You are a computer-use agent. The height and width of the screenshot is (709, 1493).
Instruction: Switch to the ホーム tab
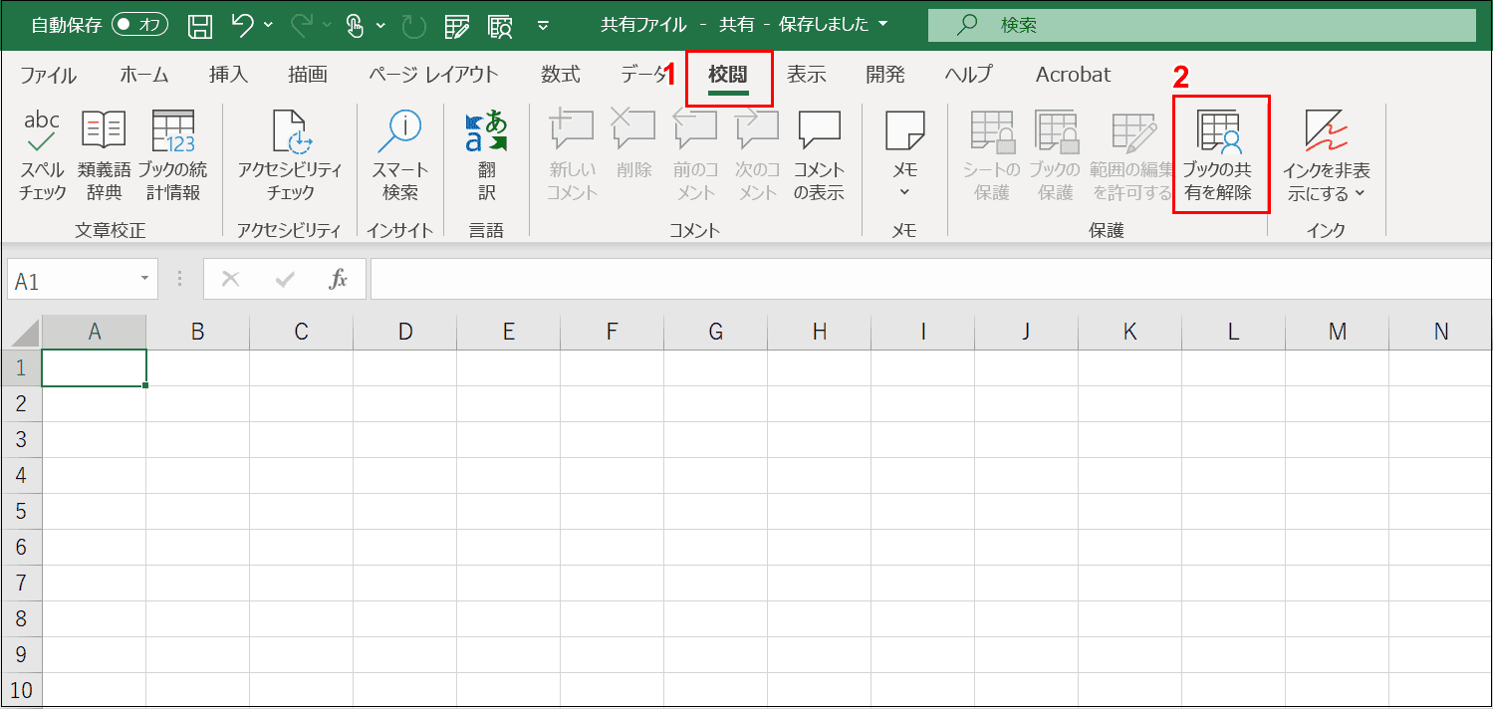coord(143,75)
